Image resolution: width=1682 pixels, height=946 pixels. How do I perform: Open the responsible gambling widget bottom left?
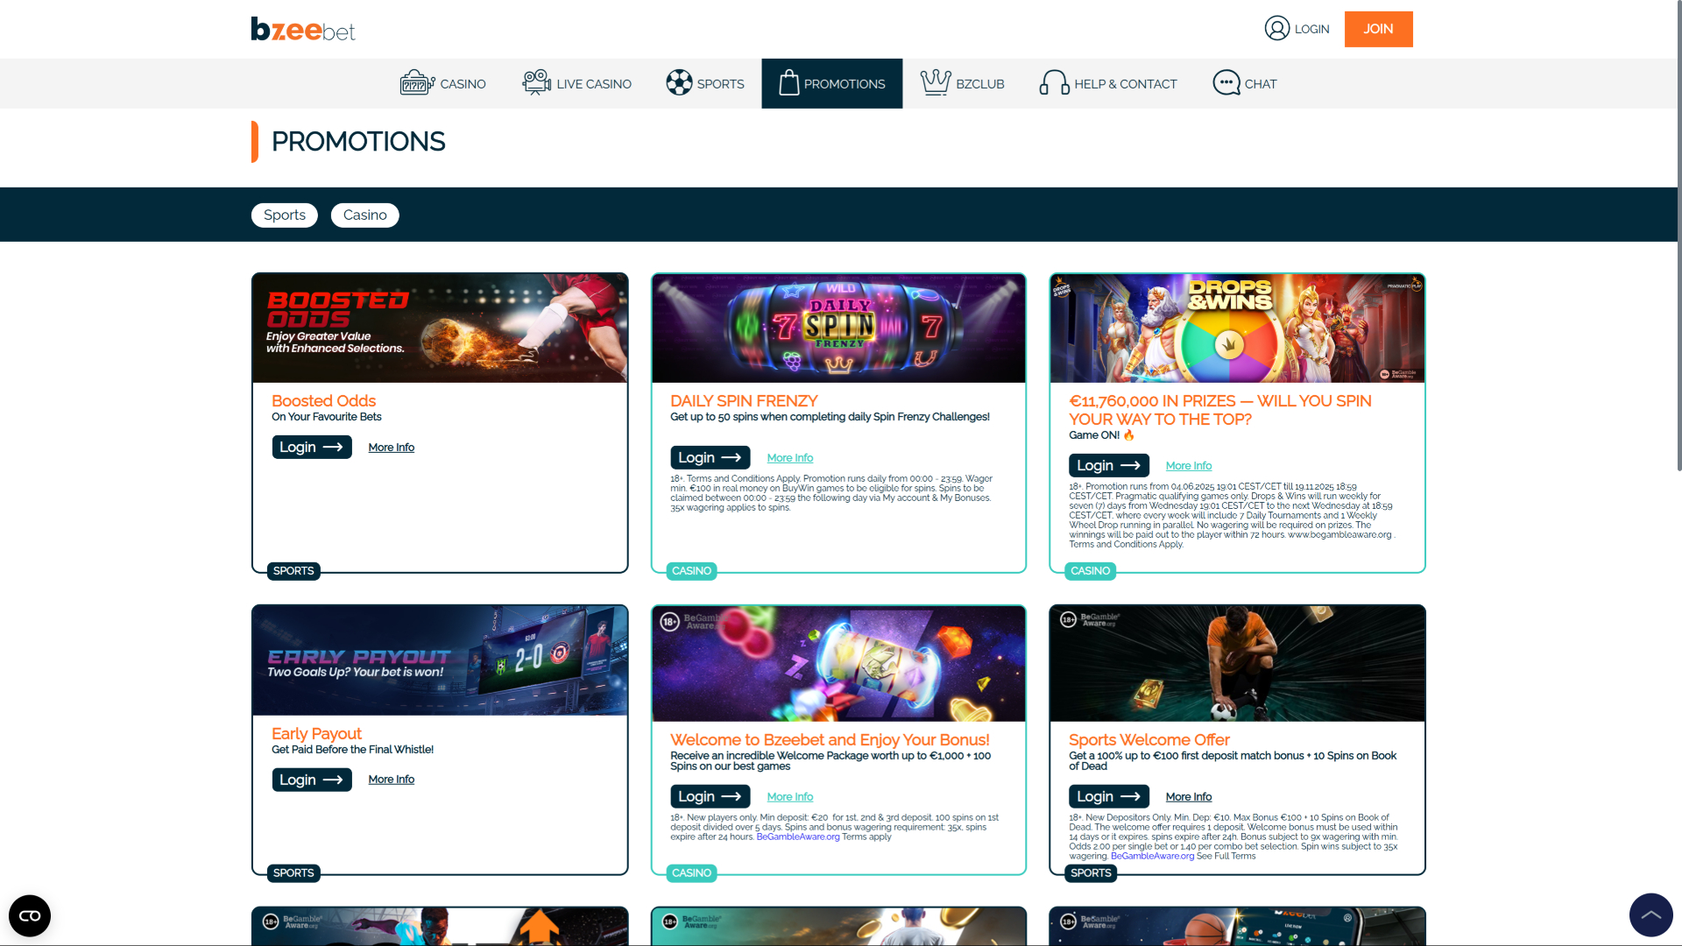tap(30, 914)
